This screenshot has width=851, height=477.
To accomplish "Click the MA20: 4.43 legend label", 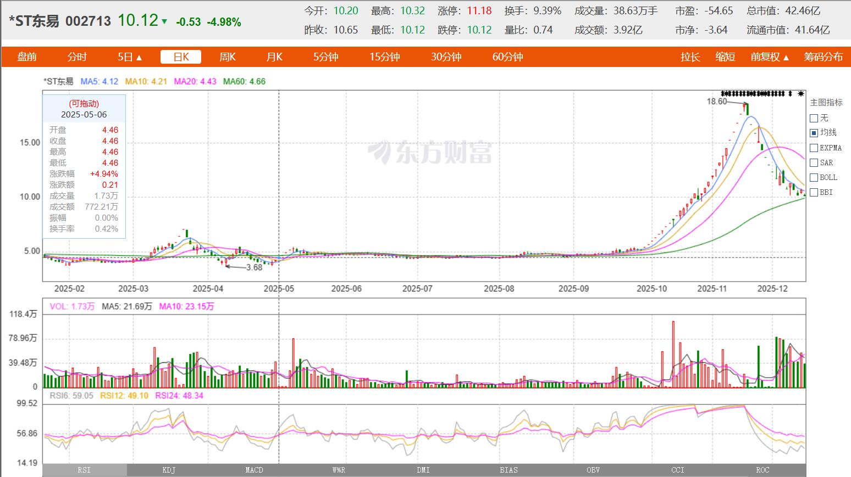I will [195, 81].
